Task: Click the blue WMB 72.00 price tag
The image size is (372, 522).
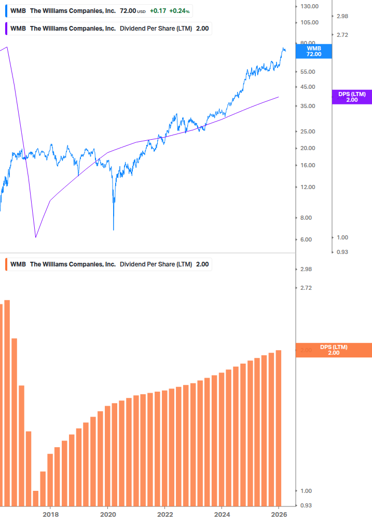Action: tap(314, 51)
